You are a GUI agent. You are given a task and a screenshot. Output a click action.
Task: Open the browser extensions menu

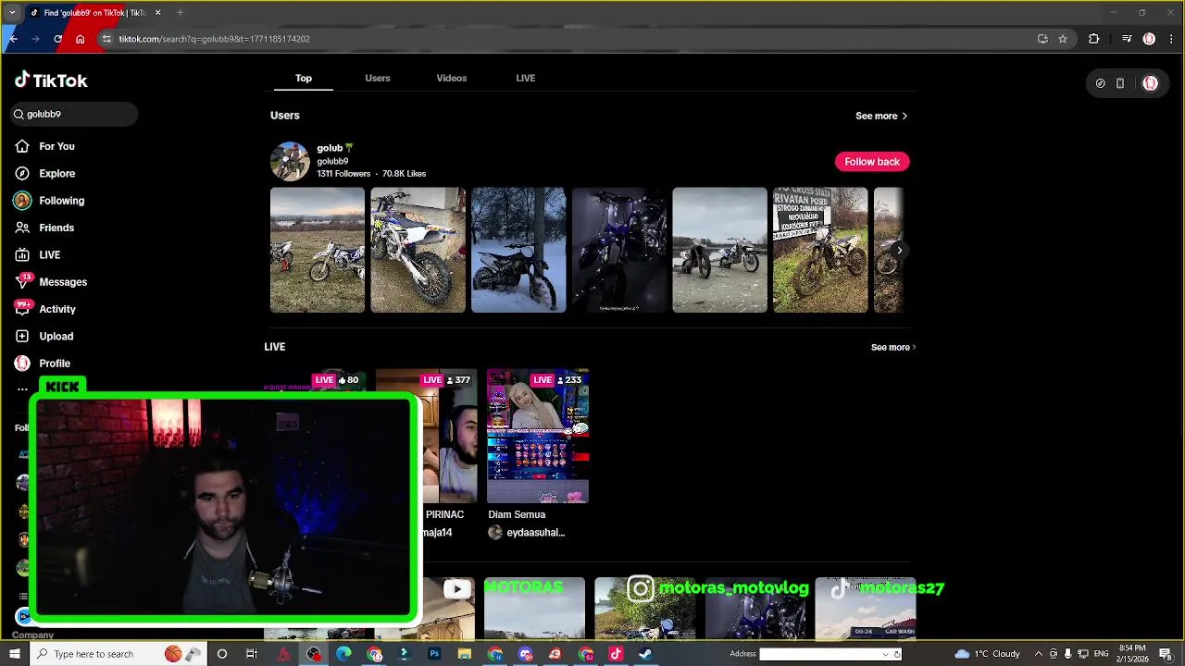pos(1094,39)
